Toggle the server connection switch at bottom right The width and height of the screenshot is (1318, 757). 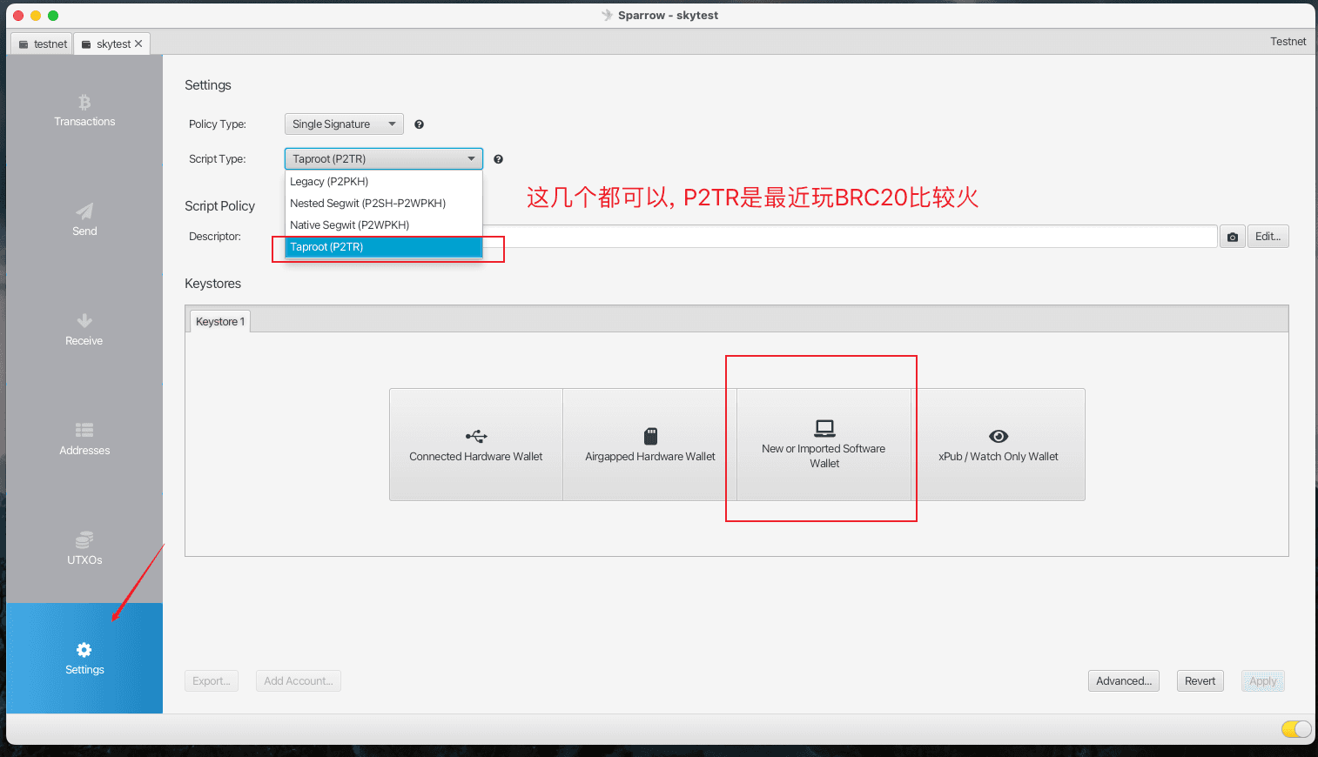[1296, 729]
